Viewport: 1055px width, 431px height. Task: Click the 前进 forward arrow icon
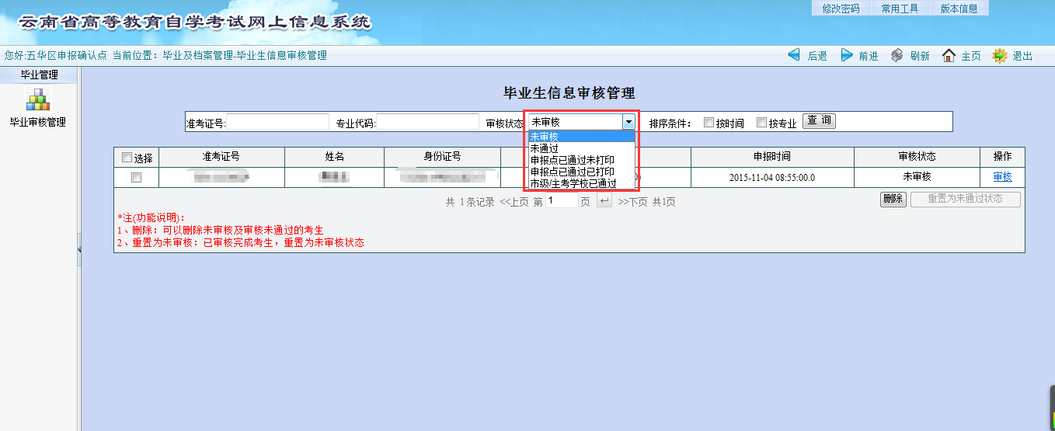847,55
